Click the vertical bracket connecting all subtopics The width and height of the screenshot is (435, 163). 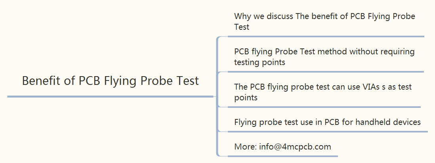coord(217,96)
